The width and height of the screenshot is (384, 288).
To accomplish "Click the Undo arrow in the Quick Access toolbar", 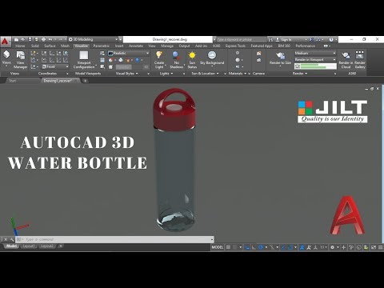I will 50,39.
